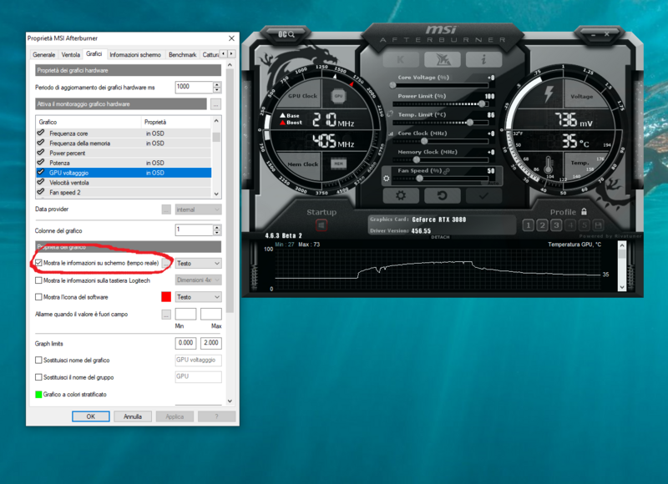668x484 pixels.
Task: Click the Power Limit slider handle
Action: pyautogui.click(x=482, y=103)
